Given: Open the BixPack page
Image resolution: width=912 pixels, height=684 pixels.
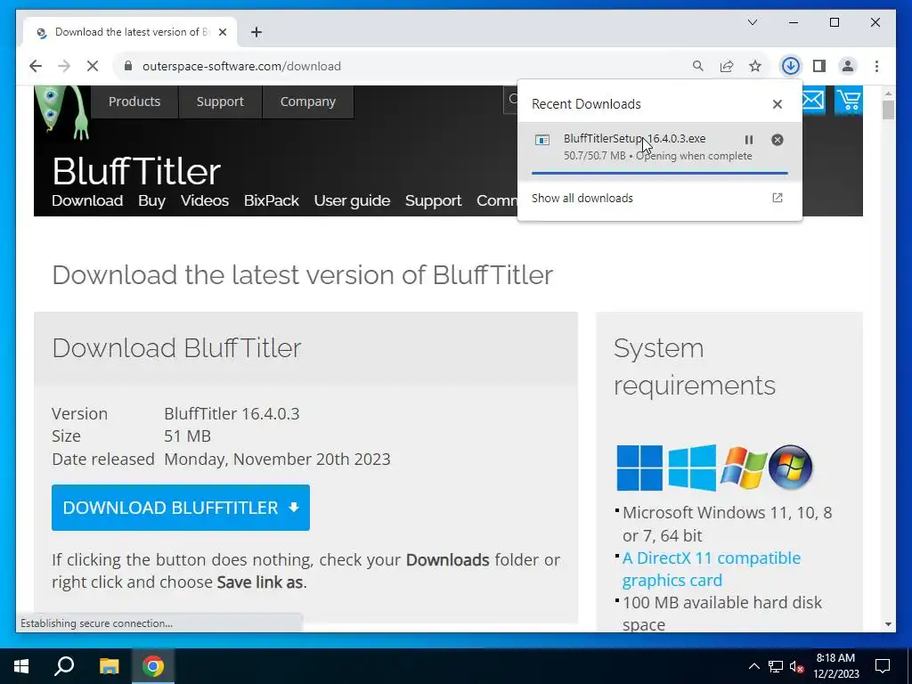Looking at the screenshot, I should [272, 200].
